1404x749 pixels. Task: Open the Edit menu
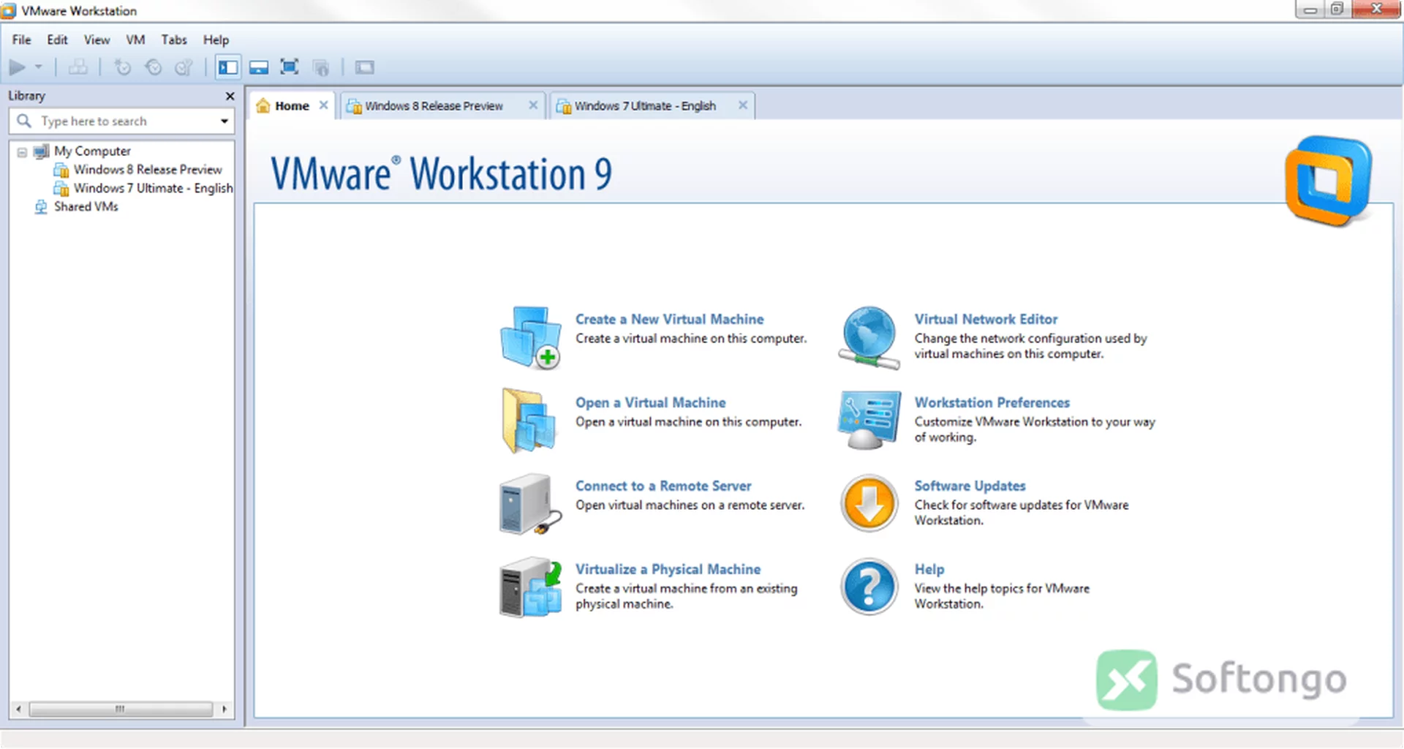(x=57, y=39)
